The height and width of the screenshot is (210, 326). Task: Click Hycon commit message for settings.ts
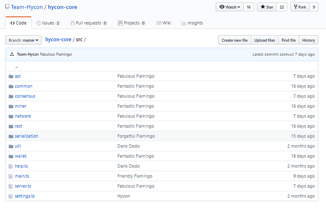click(124, 196)
